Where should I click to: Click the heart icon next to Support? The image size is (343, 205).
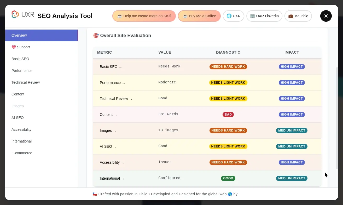14,47
